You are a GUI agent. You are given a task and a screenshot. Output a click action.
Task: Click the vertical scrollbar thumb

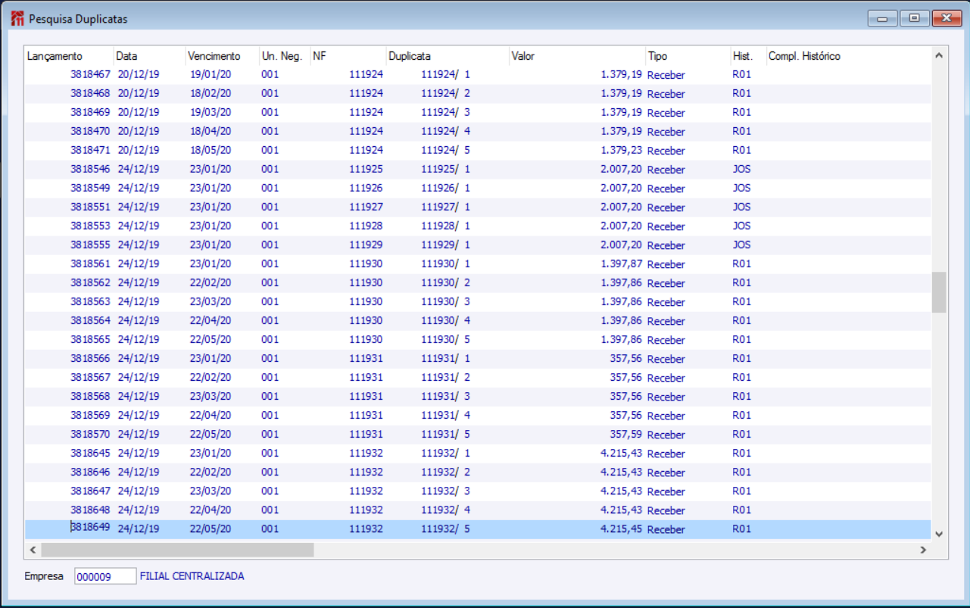point(939,292)
